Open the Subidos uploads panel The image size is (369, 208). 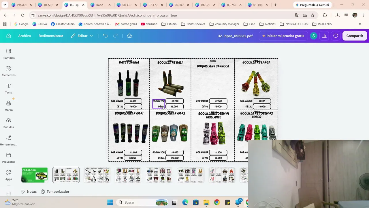[9, 123]
